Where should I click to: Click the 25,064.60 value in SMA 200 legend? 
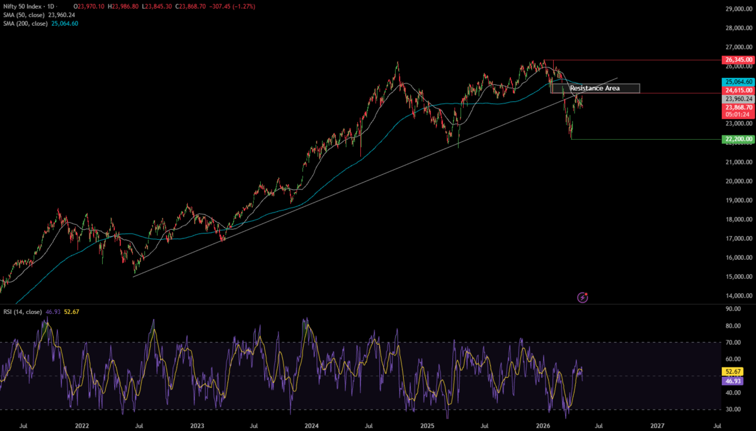coord(65,23)
